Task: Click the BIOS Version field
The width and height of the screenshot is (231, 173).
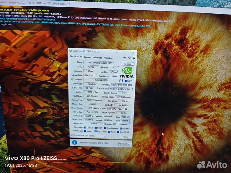Action: 101,80
